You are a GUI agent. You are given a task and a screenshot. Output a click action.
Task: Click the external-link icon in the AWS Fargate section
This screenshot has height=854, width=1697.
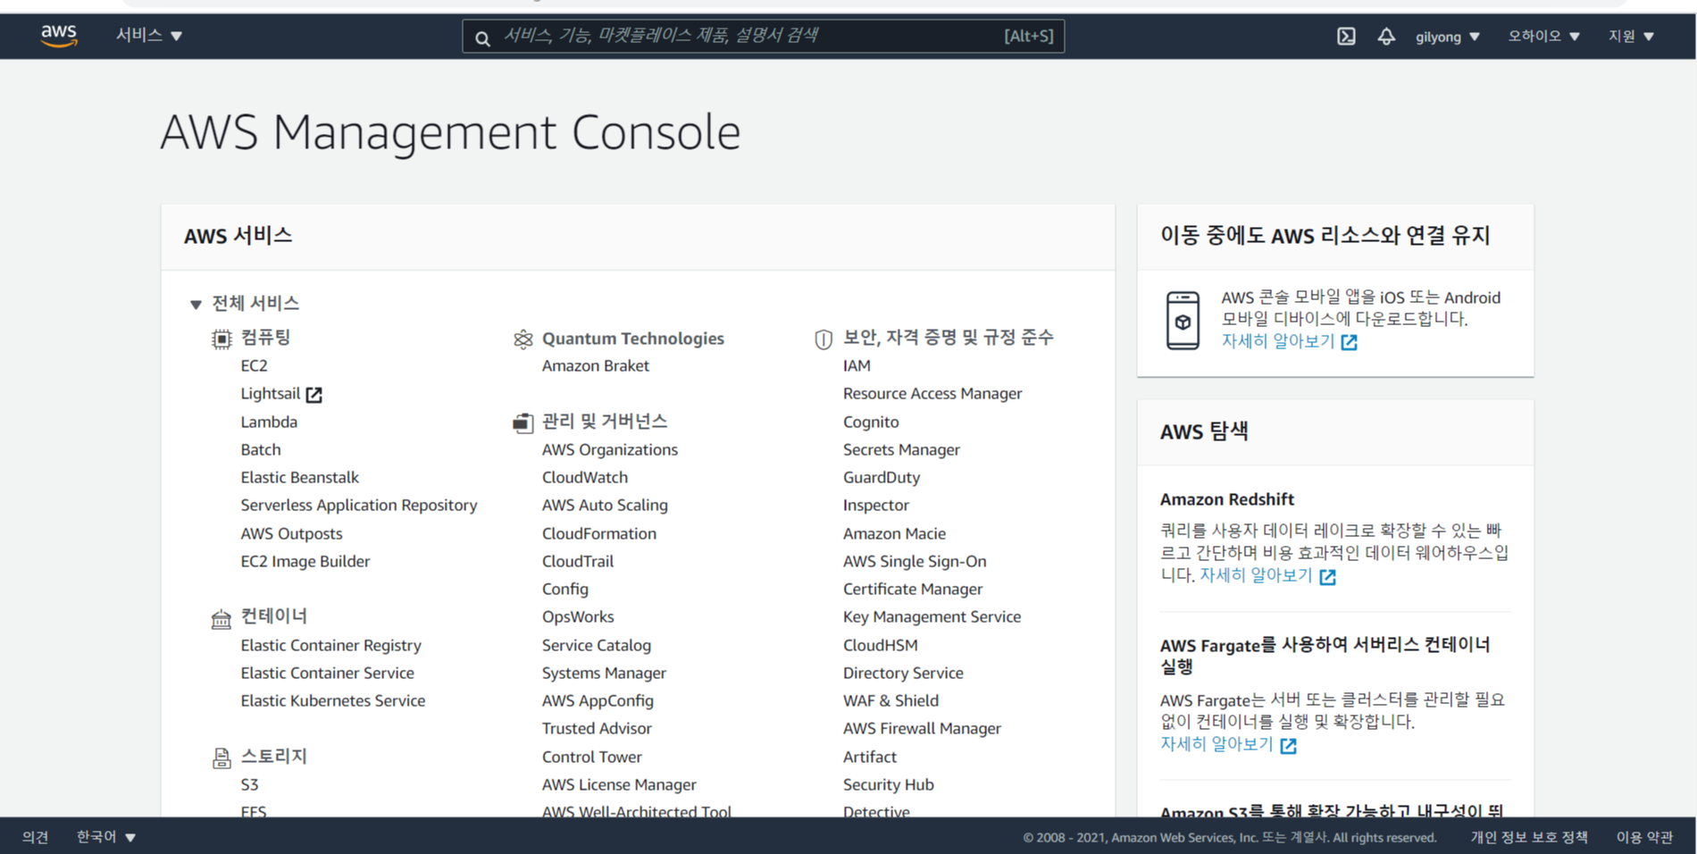coord(1288,746)
